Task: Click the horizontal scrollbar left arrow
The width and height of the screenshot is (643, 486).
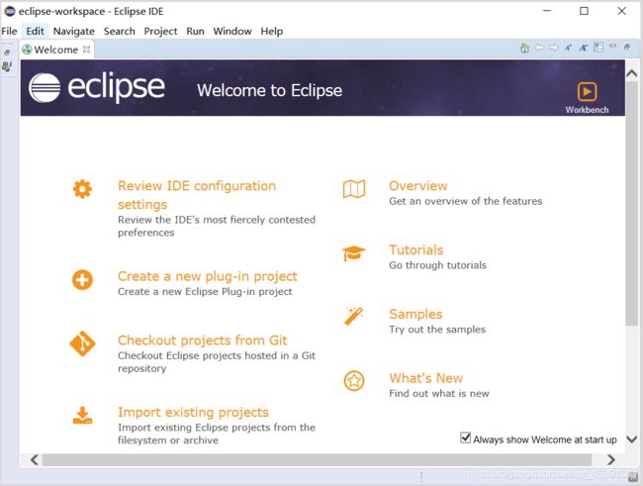Action: pyautogui.click(x=35, y=459)
